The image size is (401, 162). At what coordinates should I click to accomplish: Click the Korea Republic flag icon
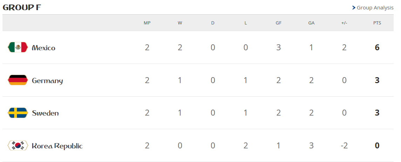click(x=18, y=146)
